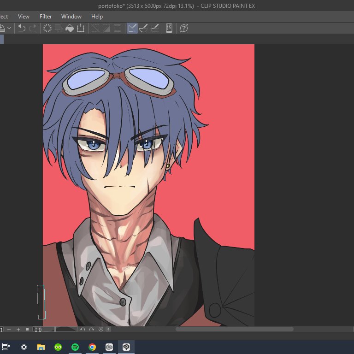Screen dimensions: 354x354
Task: Click the character illustration on canvas
Action: (x=148, y=185)
